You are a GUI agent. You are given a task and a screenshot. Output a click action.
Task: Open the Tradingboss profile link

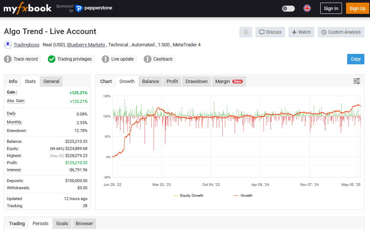(x=27, y=45)
